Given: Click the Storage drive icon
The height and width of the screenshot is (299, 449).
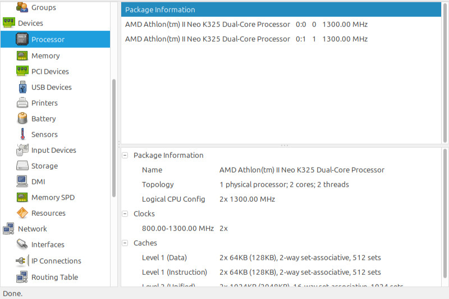Looking at the screenshot, I should click(22, 166).
